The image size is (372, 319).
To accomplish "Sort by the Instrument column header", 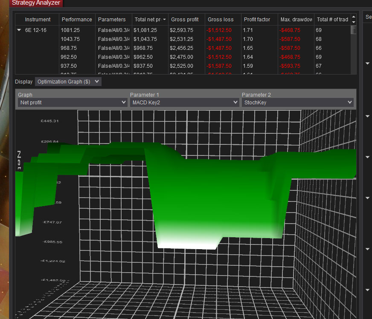I will click(x=38, y=20).
